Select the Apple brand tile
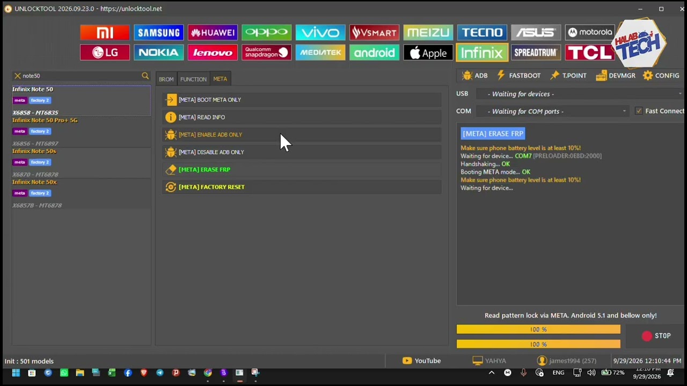 click(428, 53)
